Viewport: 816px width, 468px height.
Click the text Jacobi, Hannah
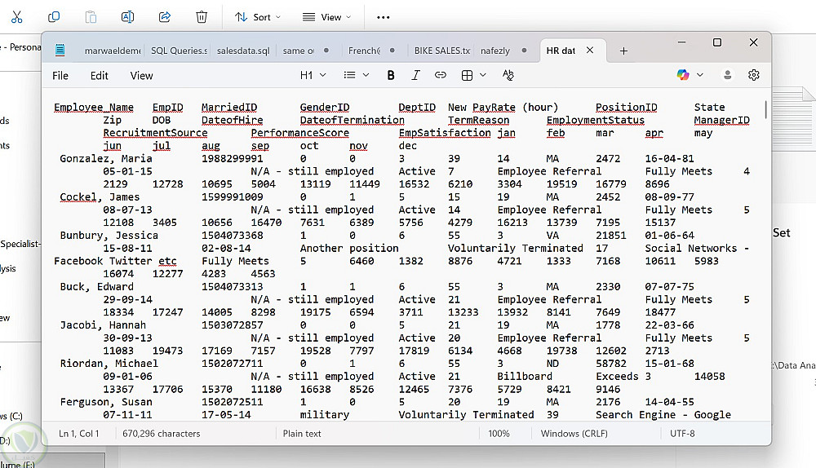tap(103, 325)
